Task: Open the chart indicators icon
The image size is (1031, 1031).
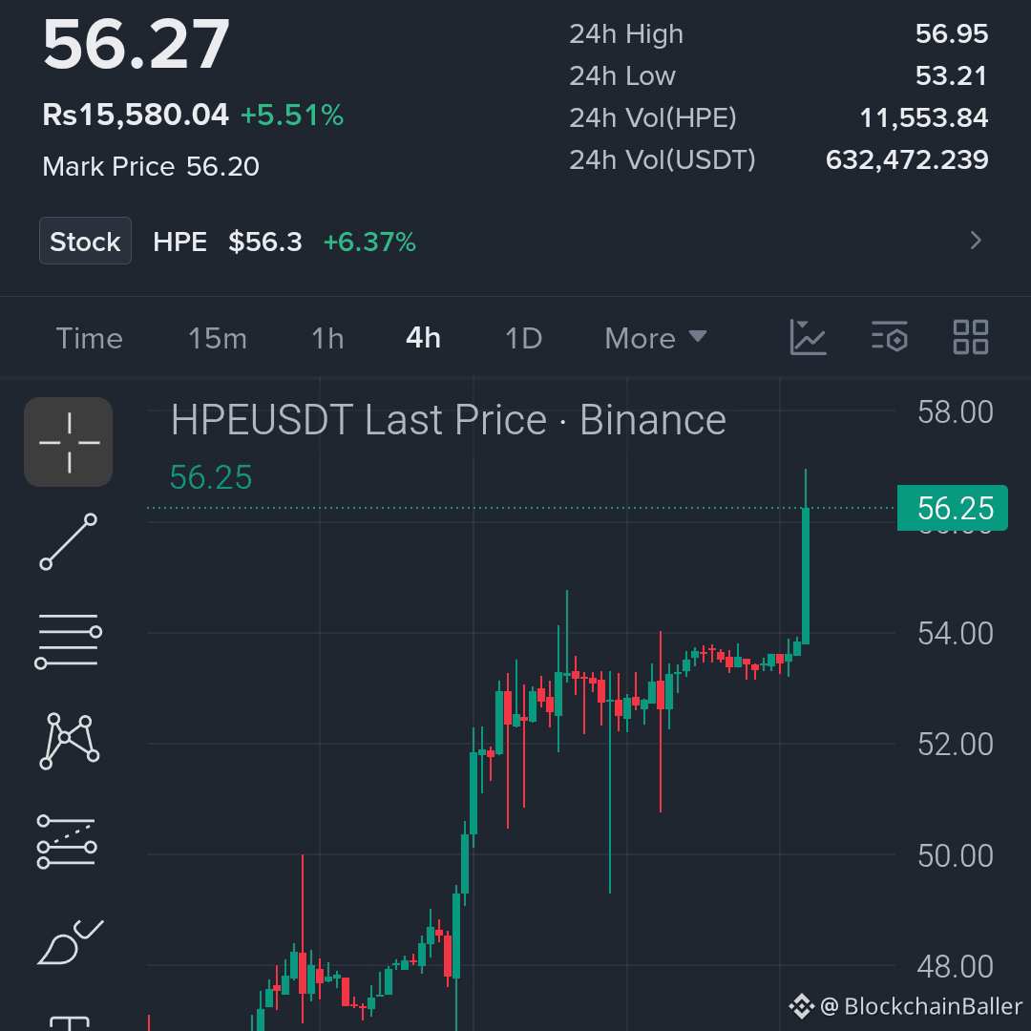Action: (x=809, y=337)
